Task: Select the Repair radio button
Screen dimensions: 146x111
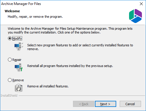Action: pyautogui.click(x=10, y=60)
